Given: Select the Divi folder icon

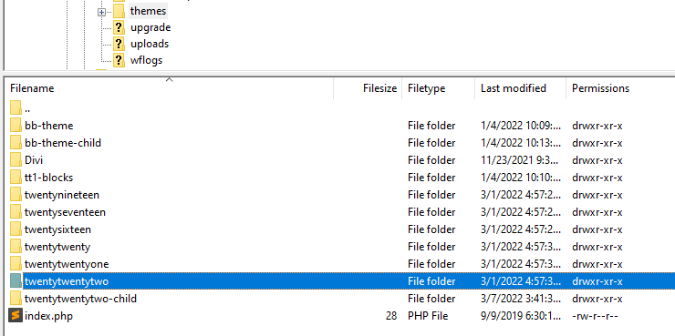Looking at the screenshot, I should [16, 160].
